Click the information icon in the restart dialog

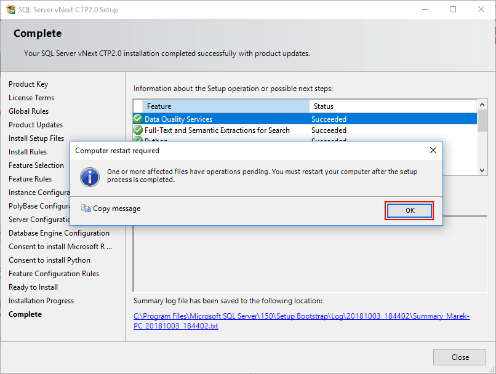pyautogui.click(x=90, y=178)
